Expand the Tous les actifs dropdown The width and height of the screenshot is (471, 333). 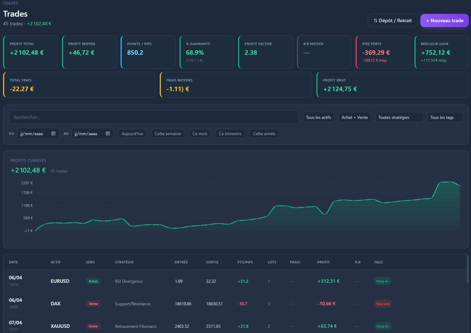tap(319, 117)
